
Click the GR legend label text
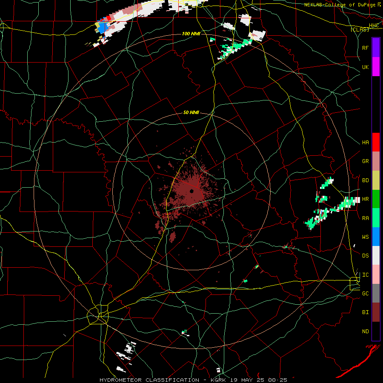coord(366,161)
